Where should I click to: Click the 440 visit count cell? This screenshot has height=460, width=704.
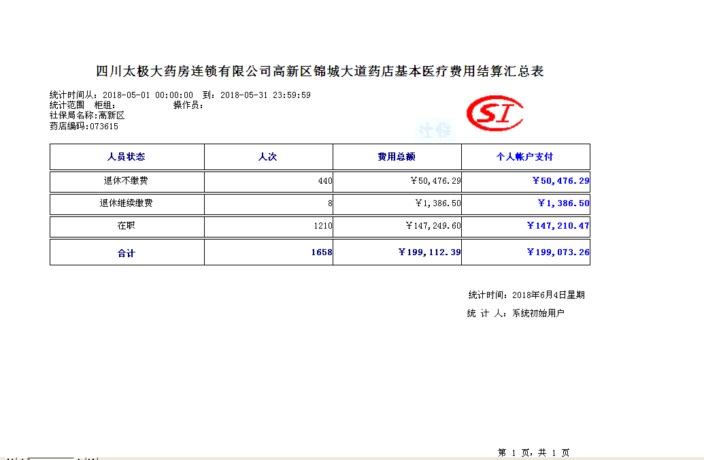click(x=268, y=180)
